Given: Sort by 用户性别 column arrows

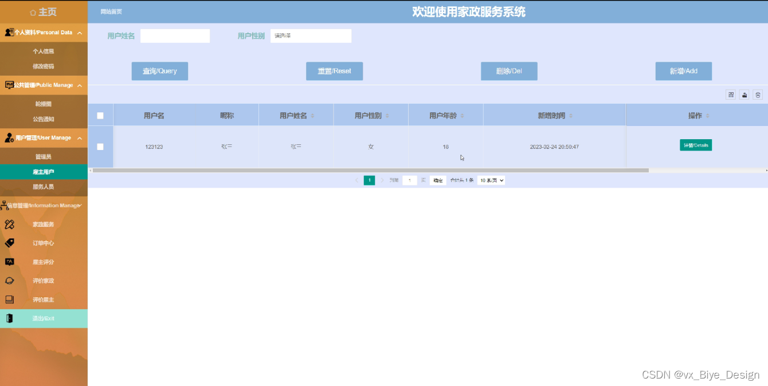Looking at the screenshot, I should tap(387, 116).
